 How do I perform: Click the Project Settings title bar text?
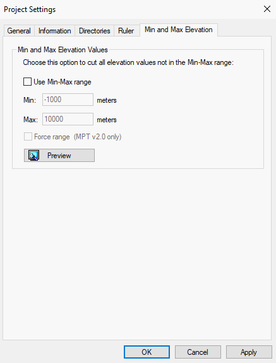click(30, 9)
